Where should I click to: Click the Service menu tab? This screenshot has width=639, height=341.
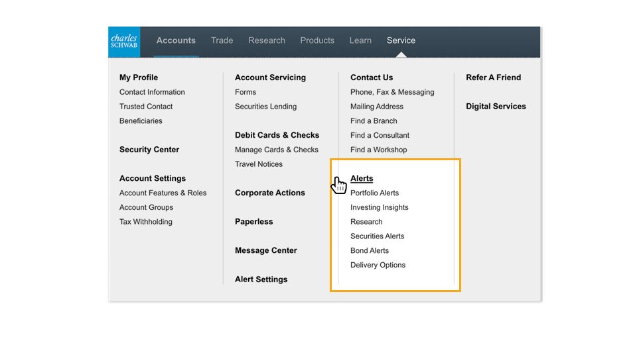[401, 40]
